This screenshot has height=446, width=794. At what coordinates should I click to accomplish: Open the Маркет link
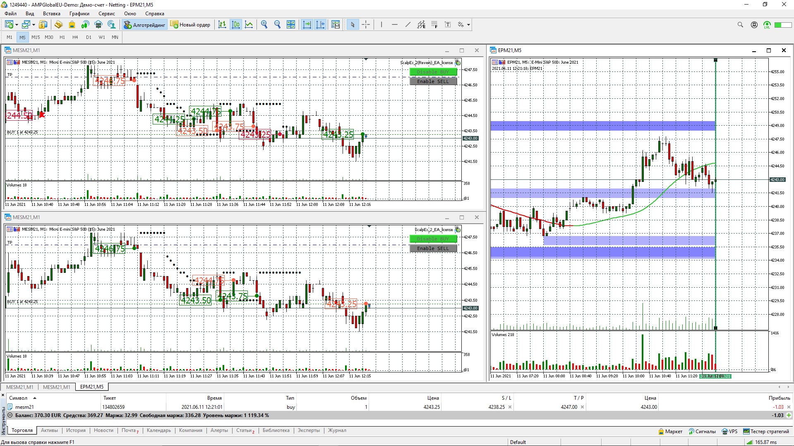[670, 432]
